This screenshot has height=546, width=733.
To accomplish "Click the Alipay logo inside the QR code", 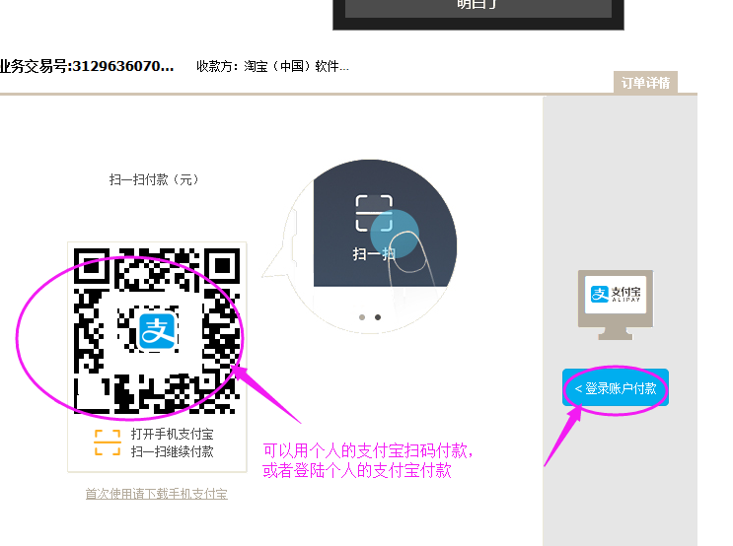I will tap(156, 330).
